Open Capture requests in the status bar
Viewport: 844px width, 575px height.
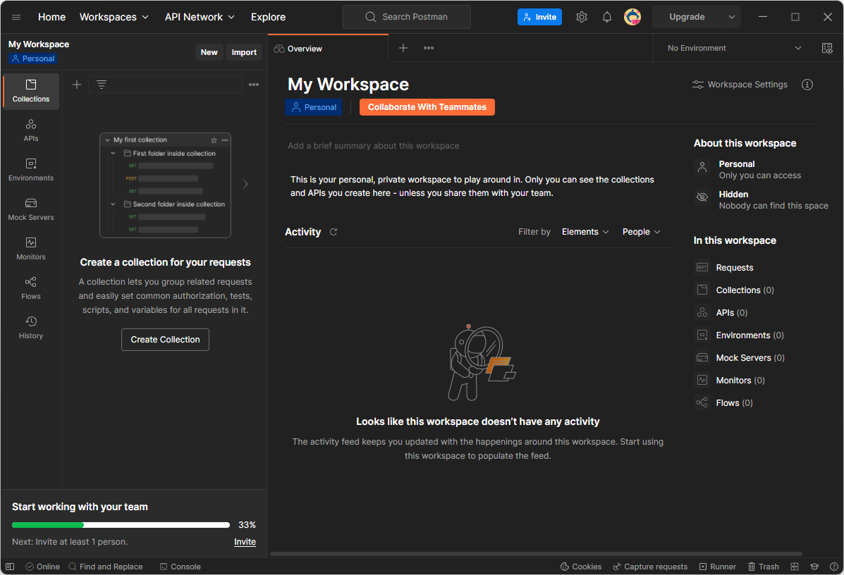click(x=650, y=567)
